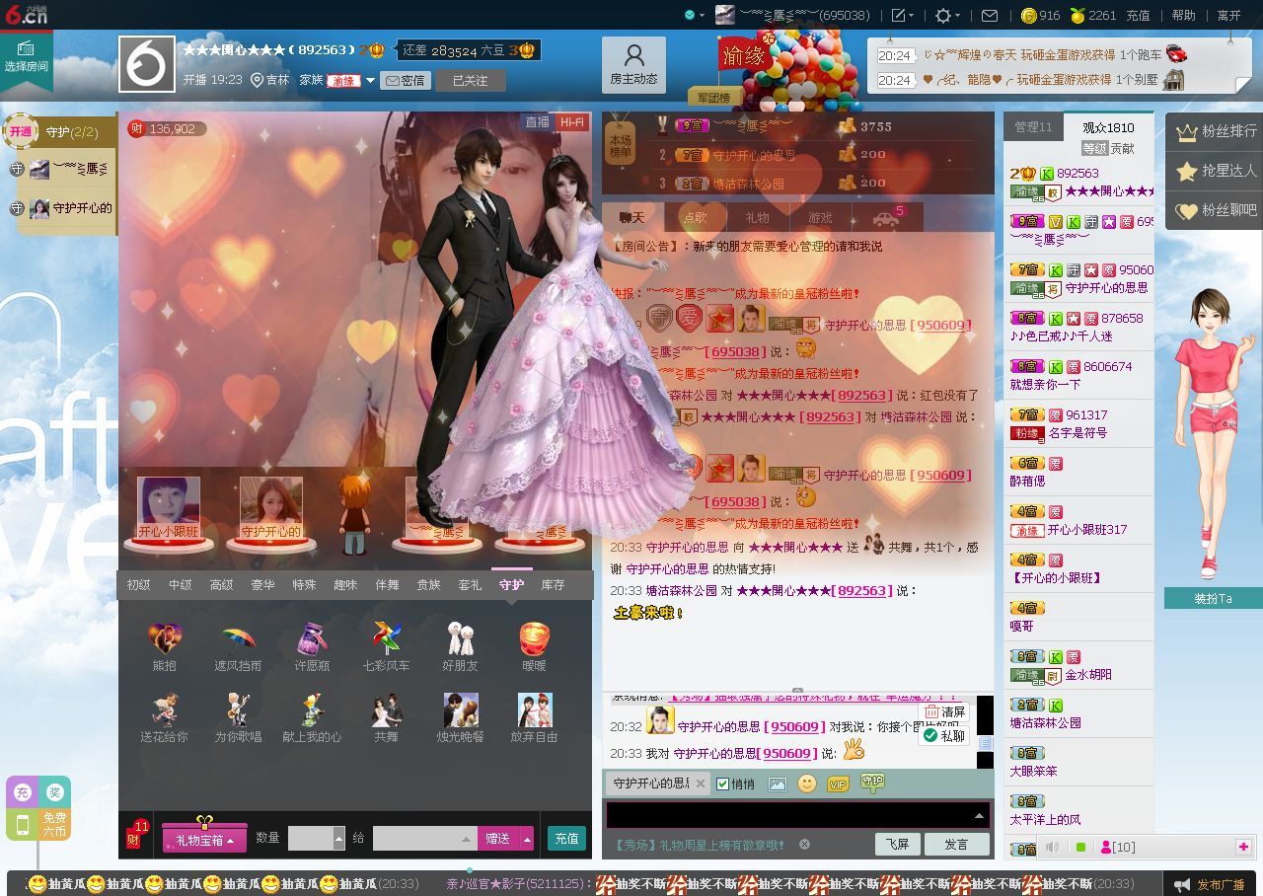Expand the chat input history arrow

979,815
